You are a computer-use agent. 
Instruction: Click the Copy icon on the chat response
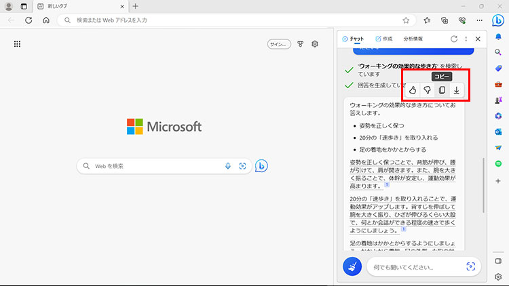[442, 90]
